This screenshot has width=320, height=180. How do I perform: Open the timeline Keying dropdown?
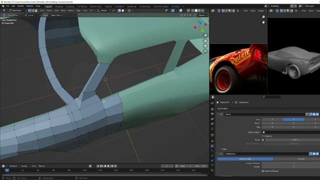click(x=25, y=166)
